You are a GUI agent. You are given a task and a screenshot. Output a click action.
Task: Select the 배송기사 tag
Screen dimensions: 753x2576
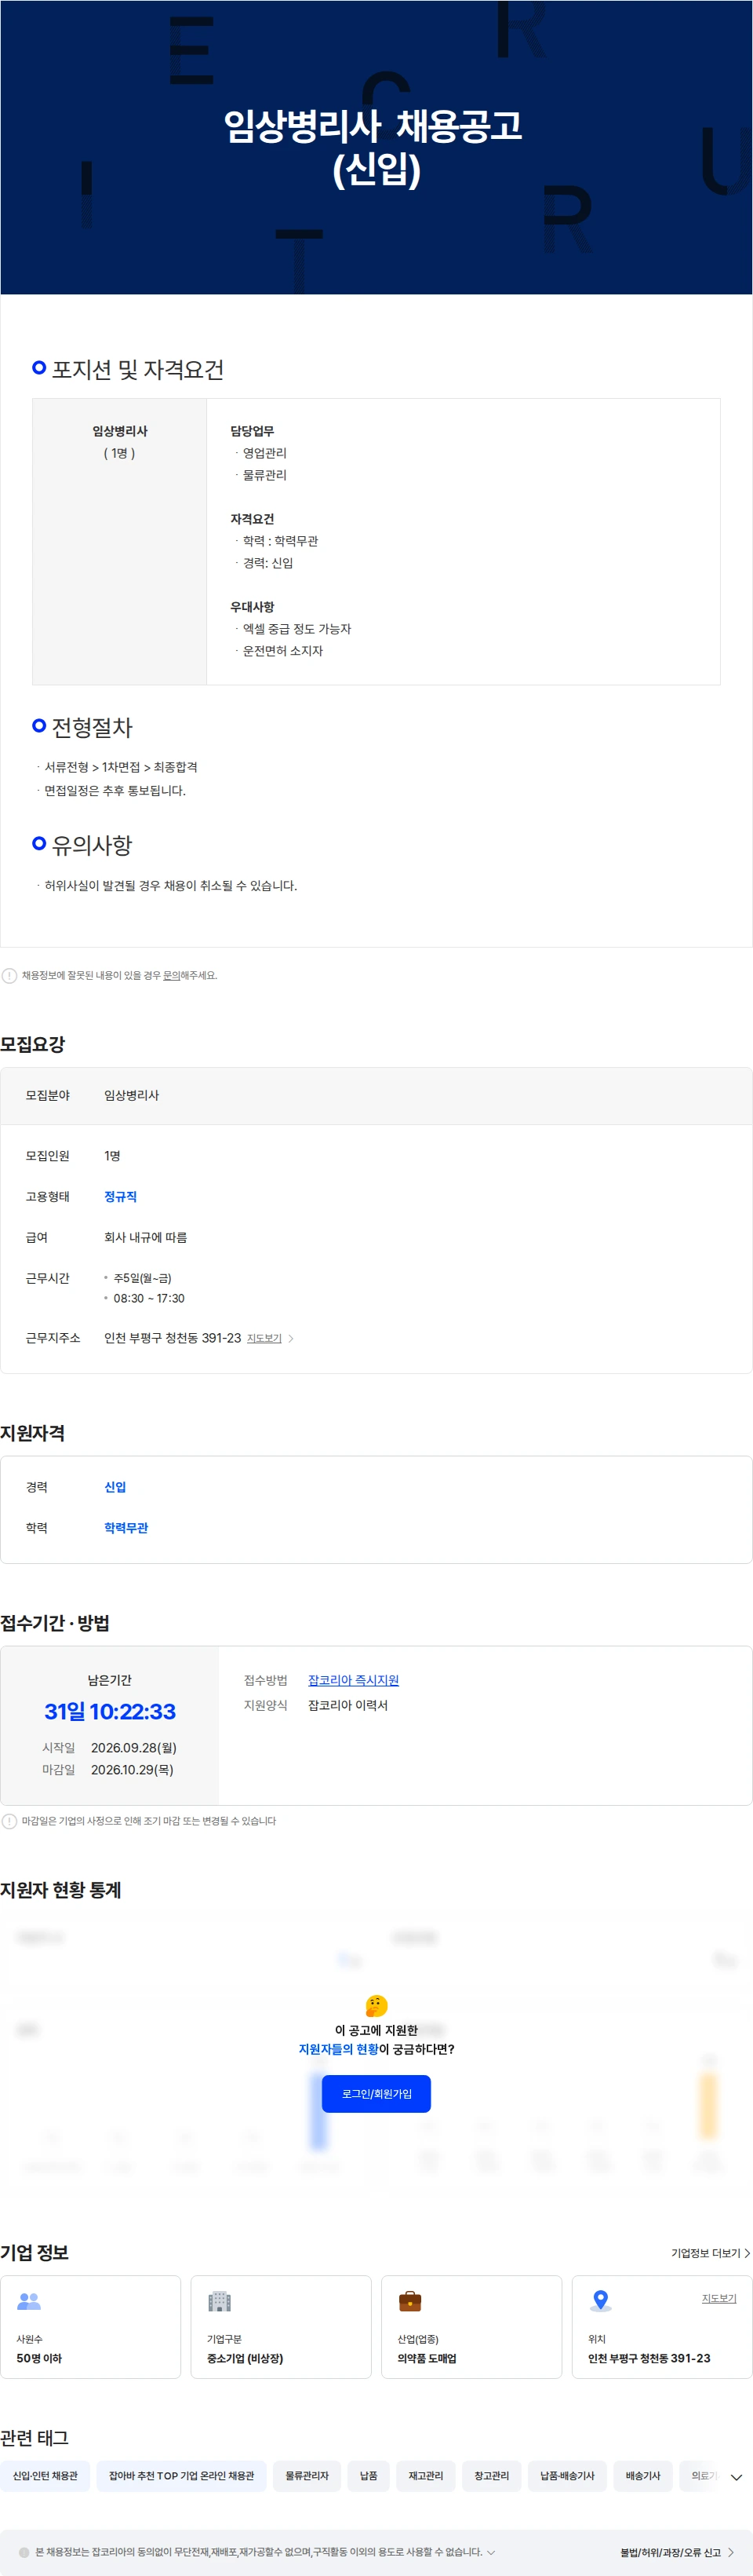643,2475
